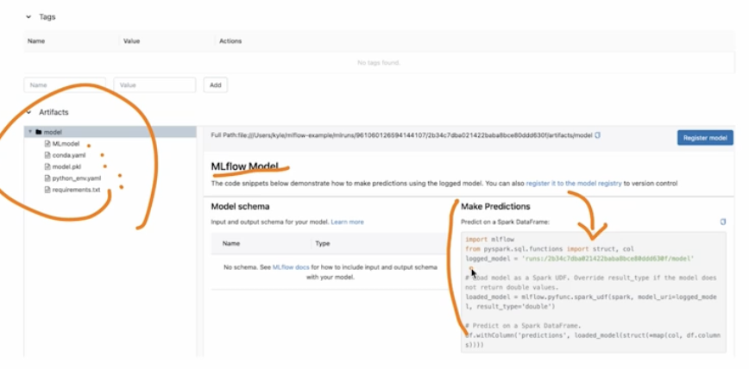Open the MLmodel file
The height and width of the screenshot is (369, 749).
[66, 144]
